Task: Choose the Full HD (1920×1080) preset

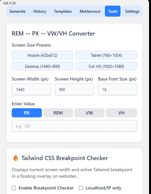Action: click(106, 66)
